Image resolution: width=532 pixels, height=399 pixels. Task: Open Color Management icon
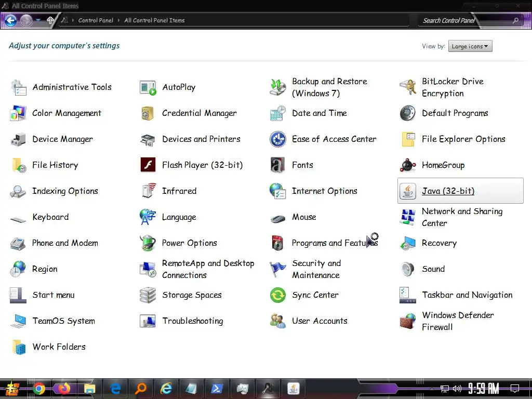[x=18, y=113]
